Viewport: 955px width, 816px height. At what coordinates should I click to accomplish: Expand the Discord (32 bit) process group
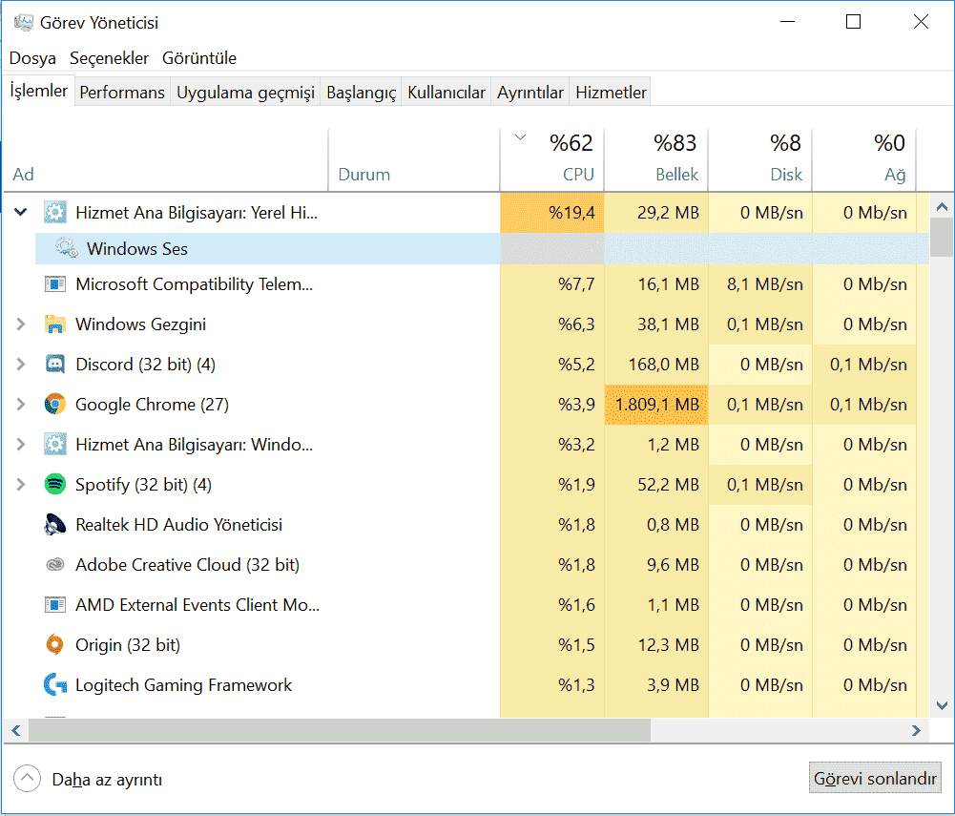coord(21,365)
